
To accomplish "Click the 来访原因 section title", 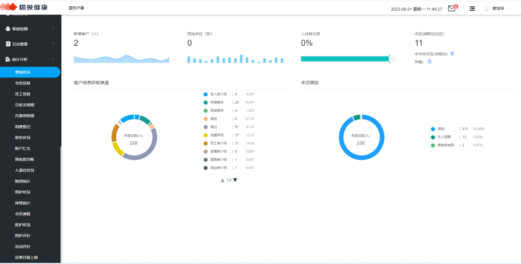I will (310, 83).
